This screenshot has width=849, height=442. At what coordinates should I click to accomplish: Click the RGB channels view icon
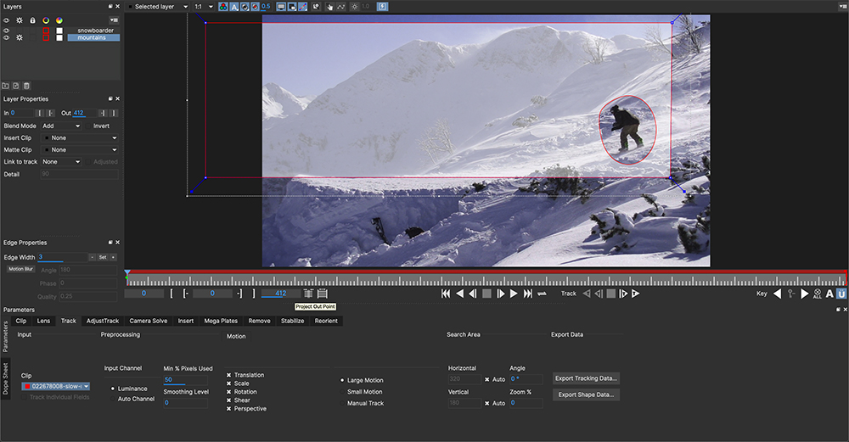(222, 7)
